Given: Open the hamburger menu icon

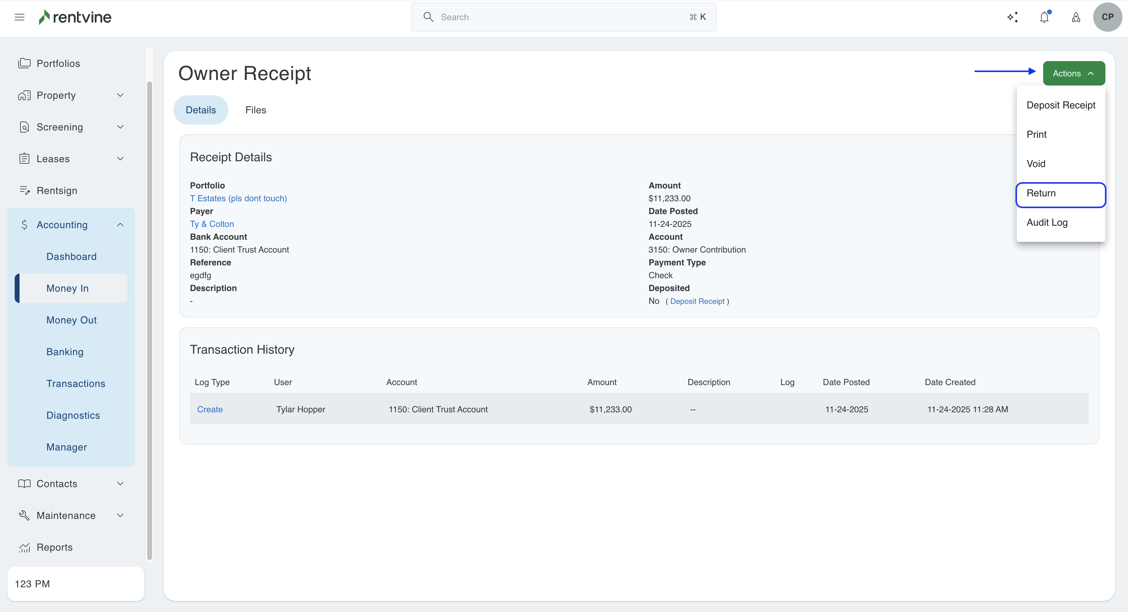Looking at the screenshot, I should [x=19, y=17].
